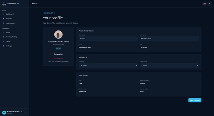Open the Appearance dropdown showing System
214x116 pixels.
point(169,65)
